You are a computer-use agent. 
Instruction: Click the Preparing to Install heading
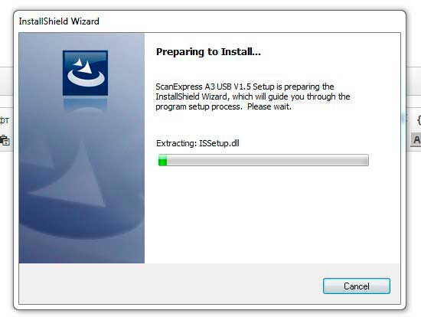(x=208, y=51)
